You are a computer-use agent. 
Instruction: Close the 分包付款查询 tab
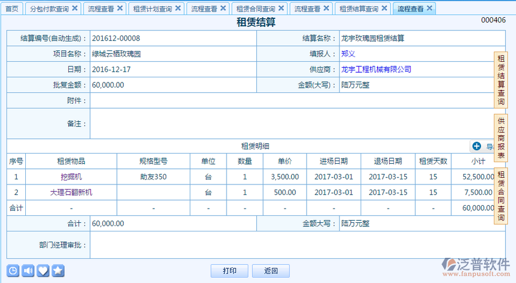(x=75, y=8)
